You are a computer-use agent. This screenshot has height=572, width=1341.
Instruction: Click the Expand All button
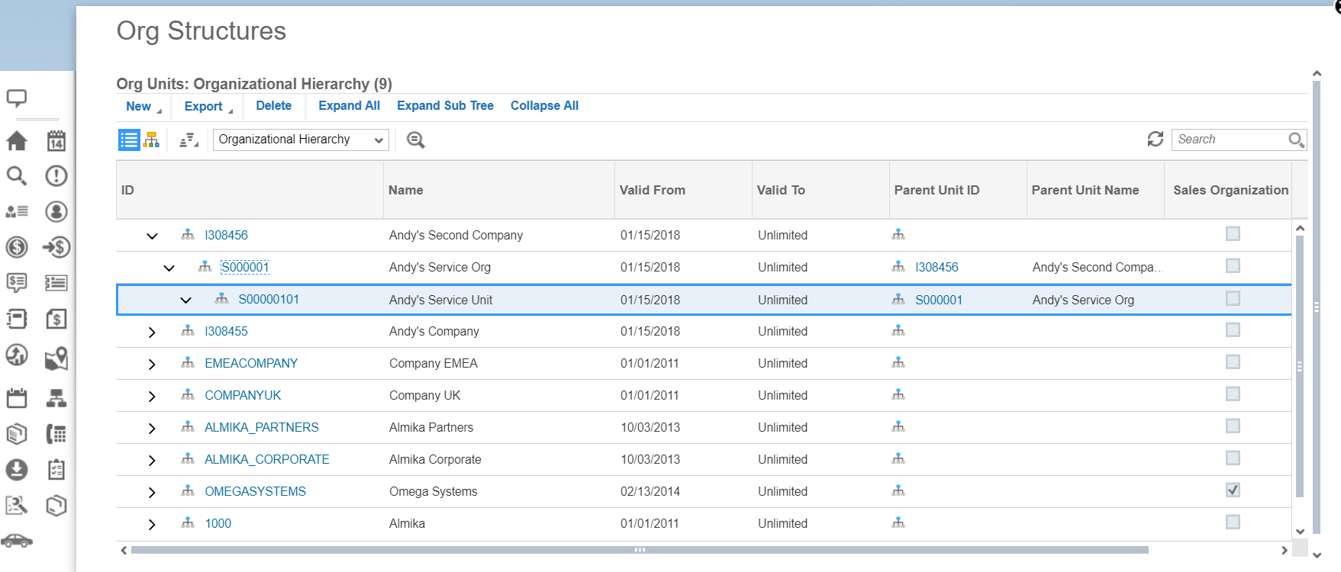tap(349, 106)
